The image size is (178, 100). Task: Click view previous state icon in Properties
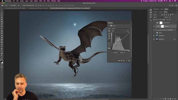point(122,61)
